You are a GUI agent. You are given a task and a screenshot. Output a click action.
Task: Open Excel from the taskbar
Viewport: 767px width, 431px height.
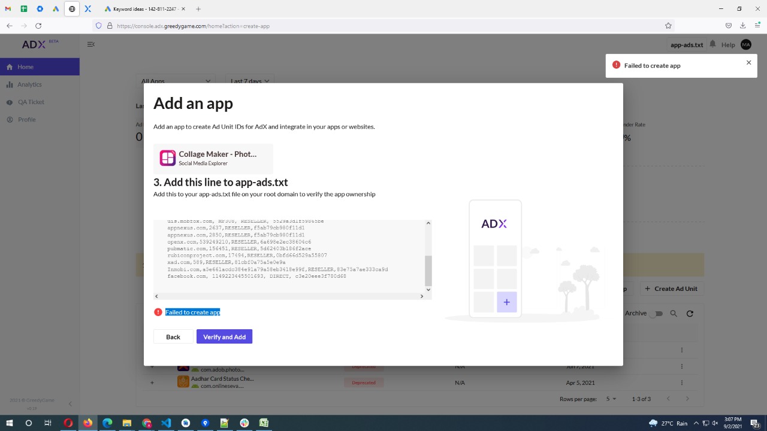pyautogui.click(x=264, y=423)
